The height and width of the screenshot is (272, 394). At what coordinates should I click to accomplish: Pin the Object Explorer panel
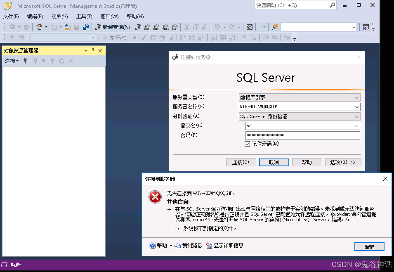93,50
